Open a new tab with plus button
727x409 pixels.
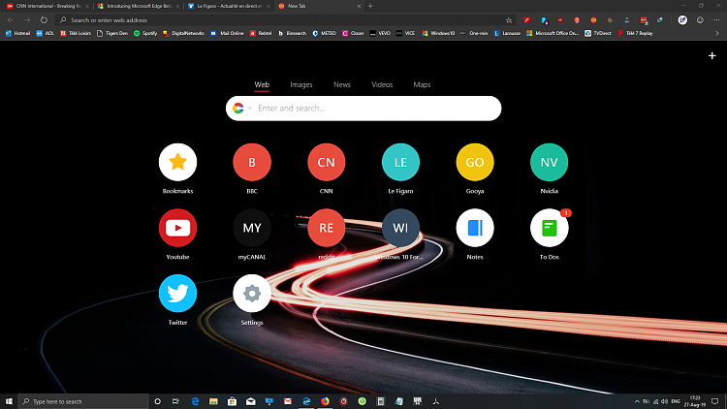coord(370,6)
